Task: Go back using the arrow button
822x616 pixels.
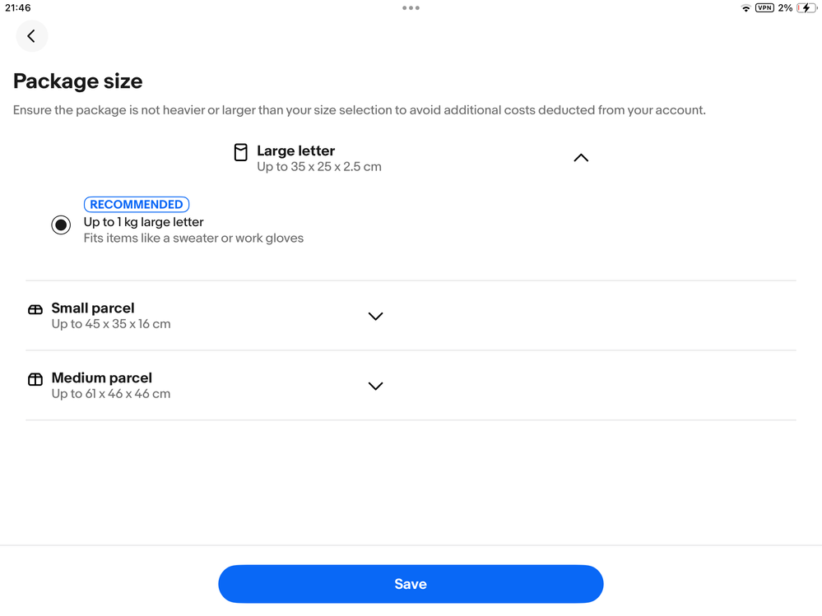Action: (x=31, y=36)
